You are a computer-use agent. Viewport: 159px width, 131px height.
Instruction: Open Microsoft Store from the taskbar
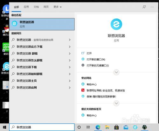click(116, 127)
